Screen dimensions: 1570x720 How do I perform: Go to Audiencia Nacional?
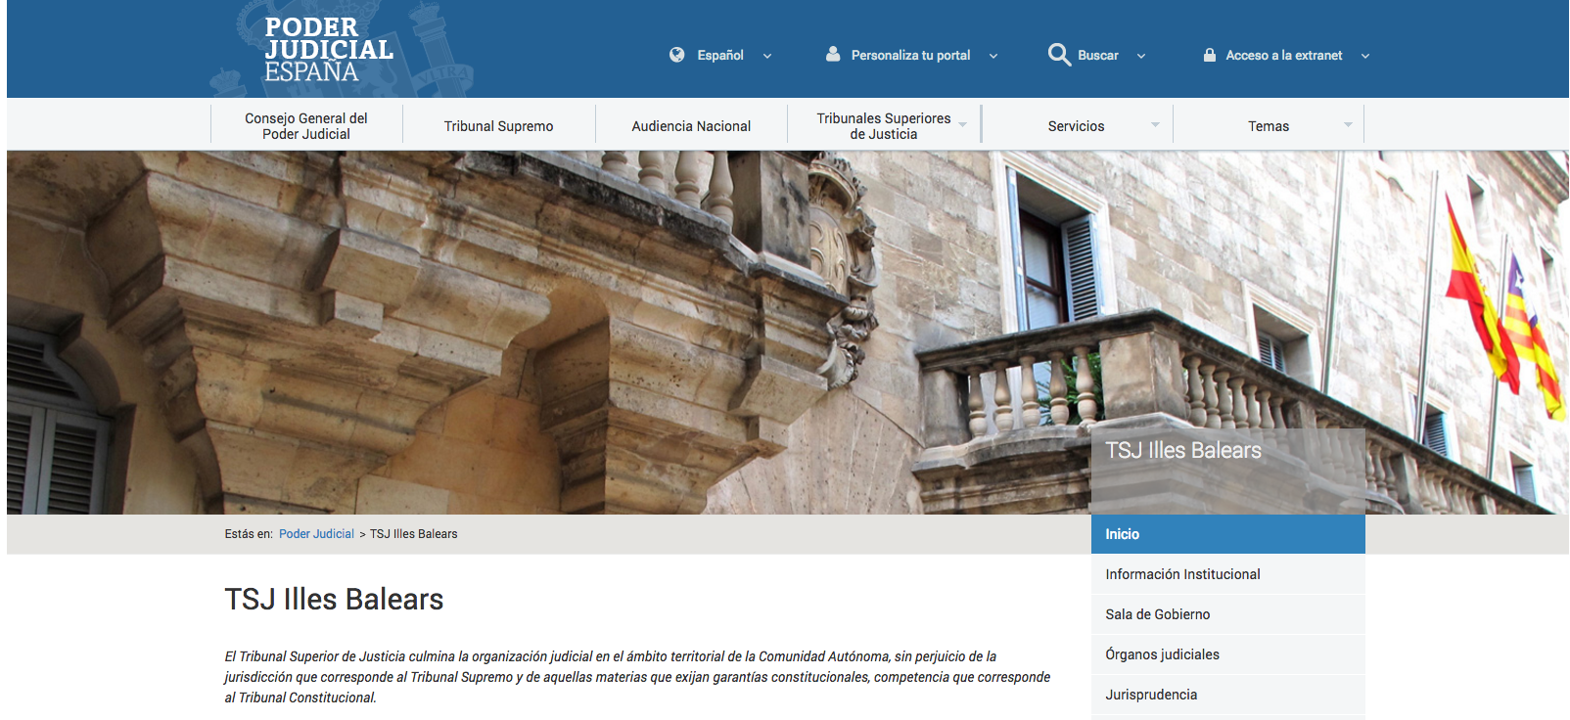pos(691,125)
